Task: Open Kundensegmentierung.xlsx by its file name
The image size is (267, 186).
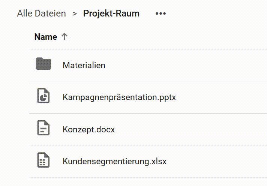Action: 114,162
